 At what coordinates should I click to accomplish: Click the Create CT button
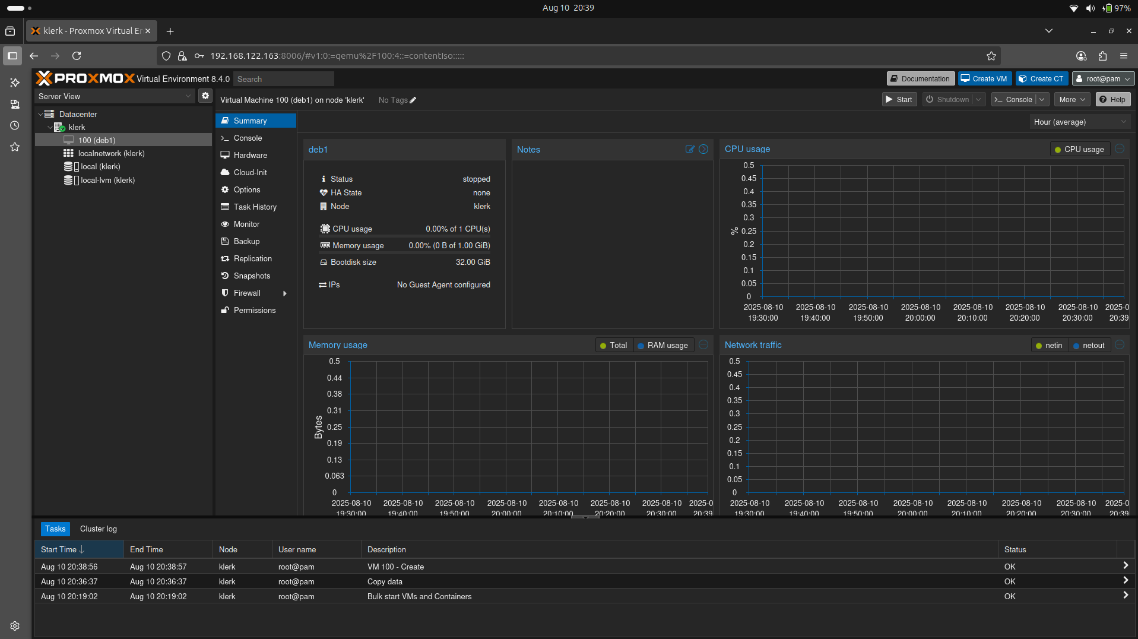point(1041,78)
